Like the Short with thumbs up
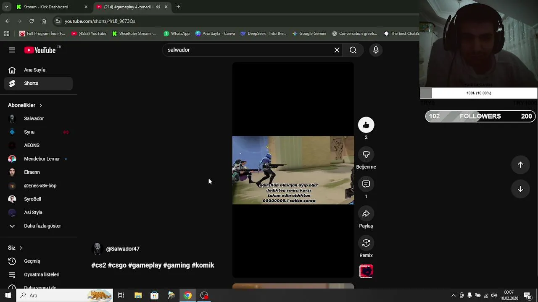 (x=366, y=125)
